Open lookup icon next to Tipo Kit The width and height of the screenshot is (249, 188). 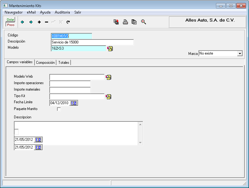(x=108, y=97)
